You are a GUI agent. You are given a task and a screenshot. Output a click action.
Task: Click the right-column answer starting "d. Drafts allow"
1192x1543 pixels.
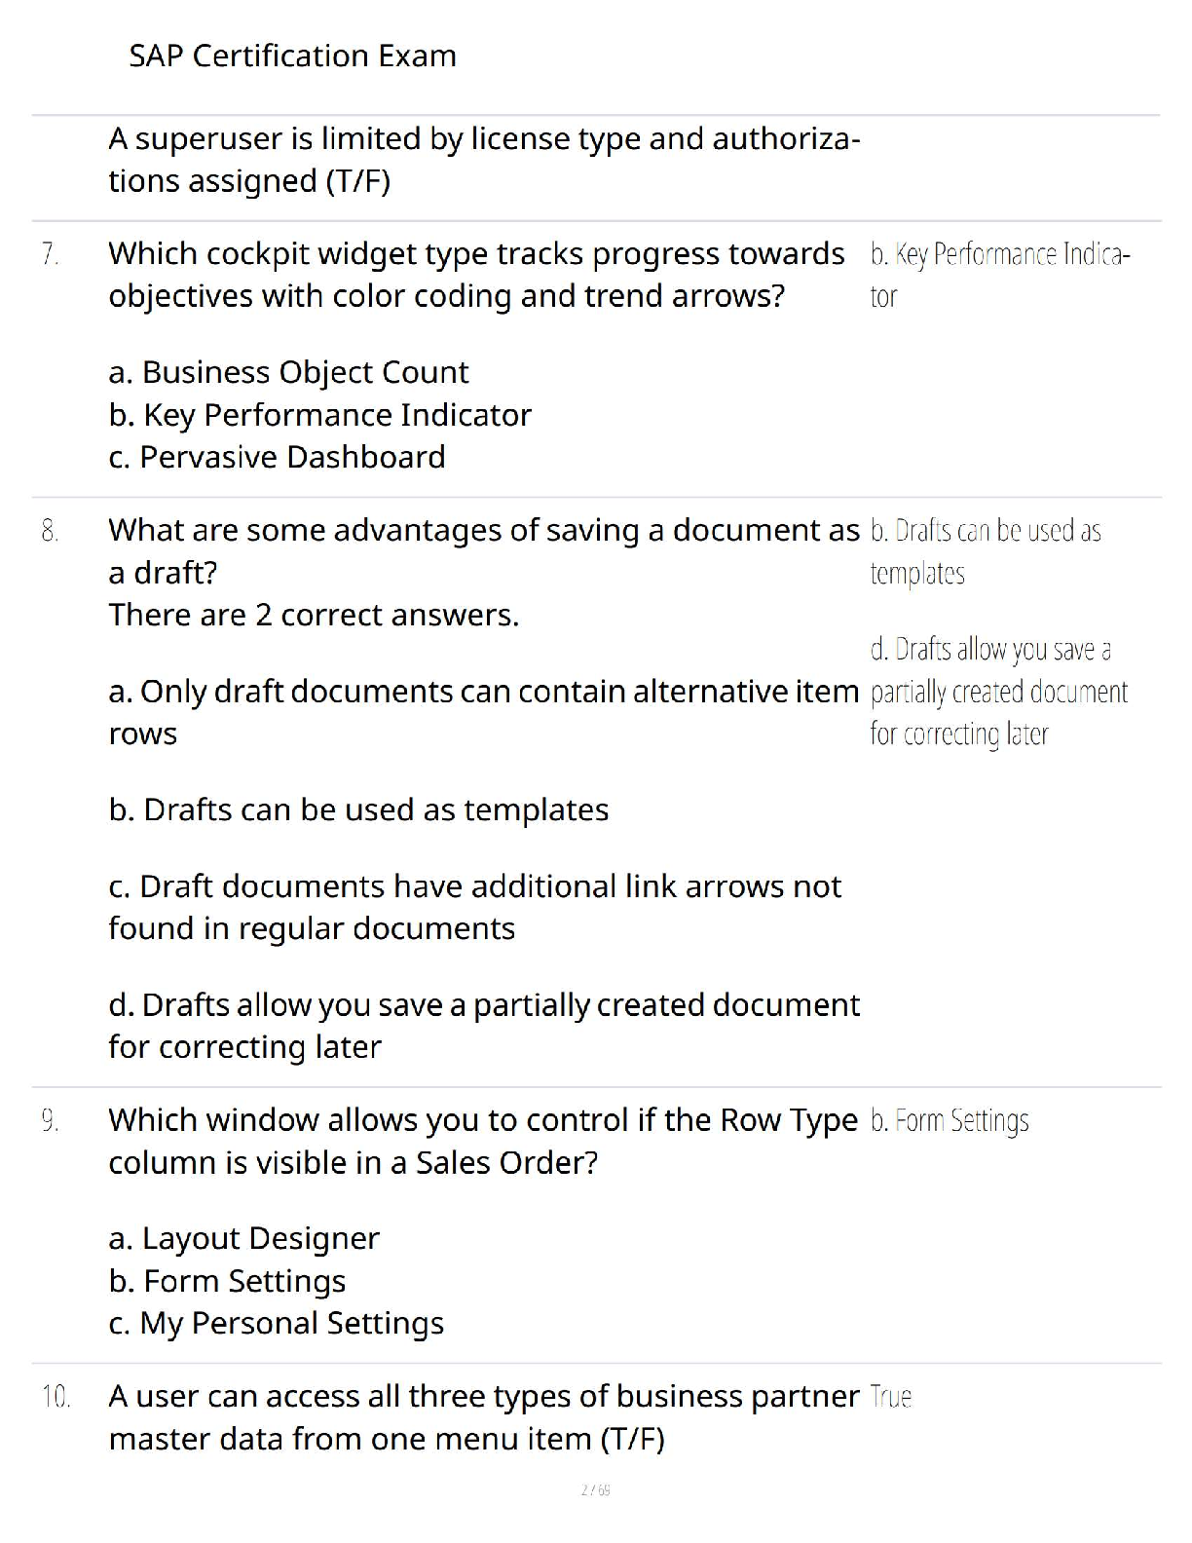998,692
